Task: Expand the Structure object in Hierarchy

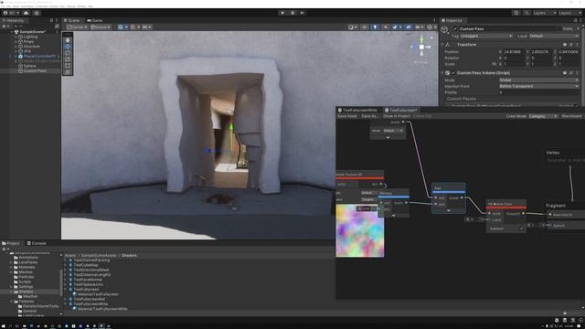Action: (16, 47)
